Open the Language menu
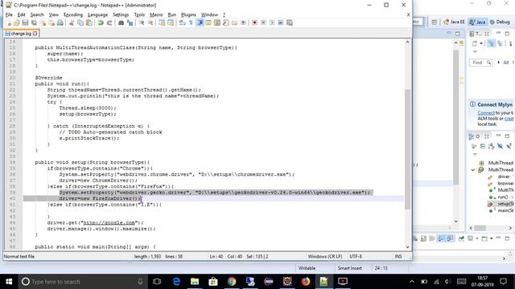 pyautogui.click(x=97, y=14)
